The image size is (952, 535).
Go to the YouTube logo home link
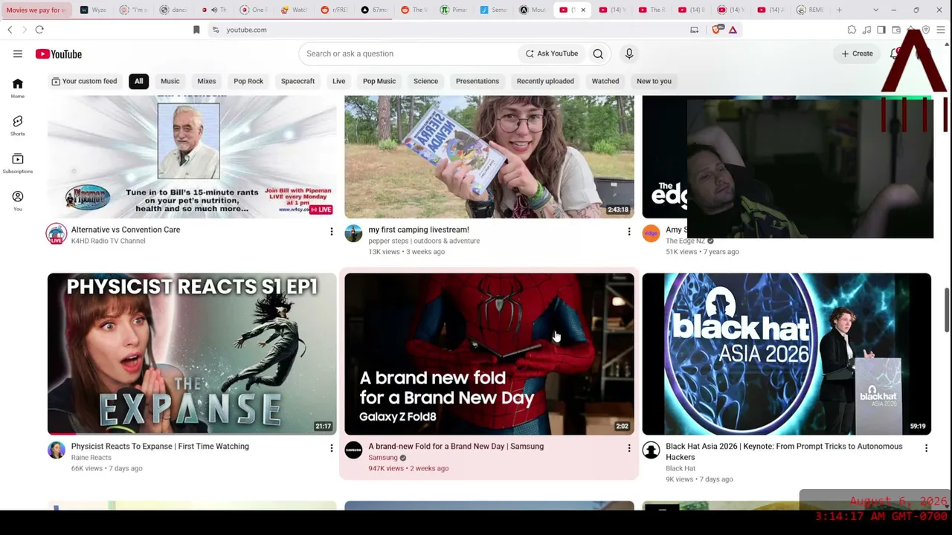[58, 53]
